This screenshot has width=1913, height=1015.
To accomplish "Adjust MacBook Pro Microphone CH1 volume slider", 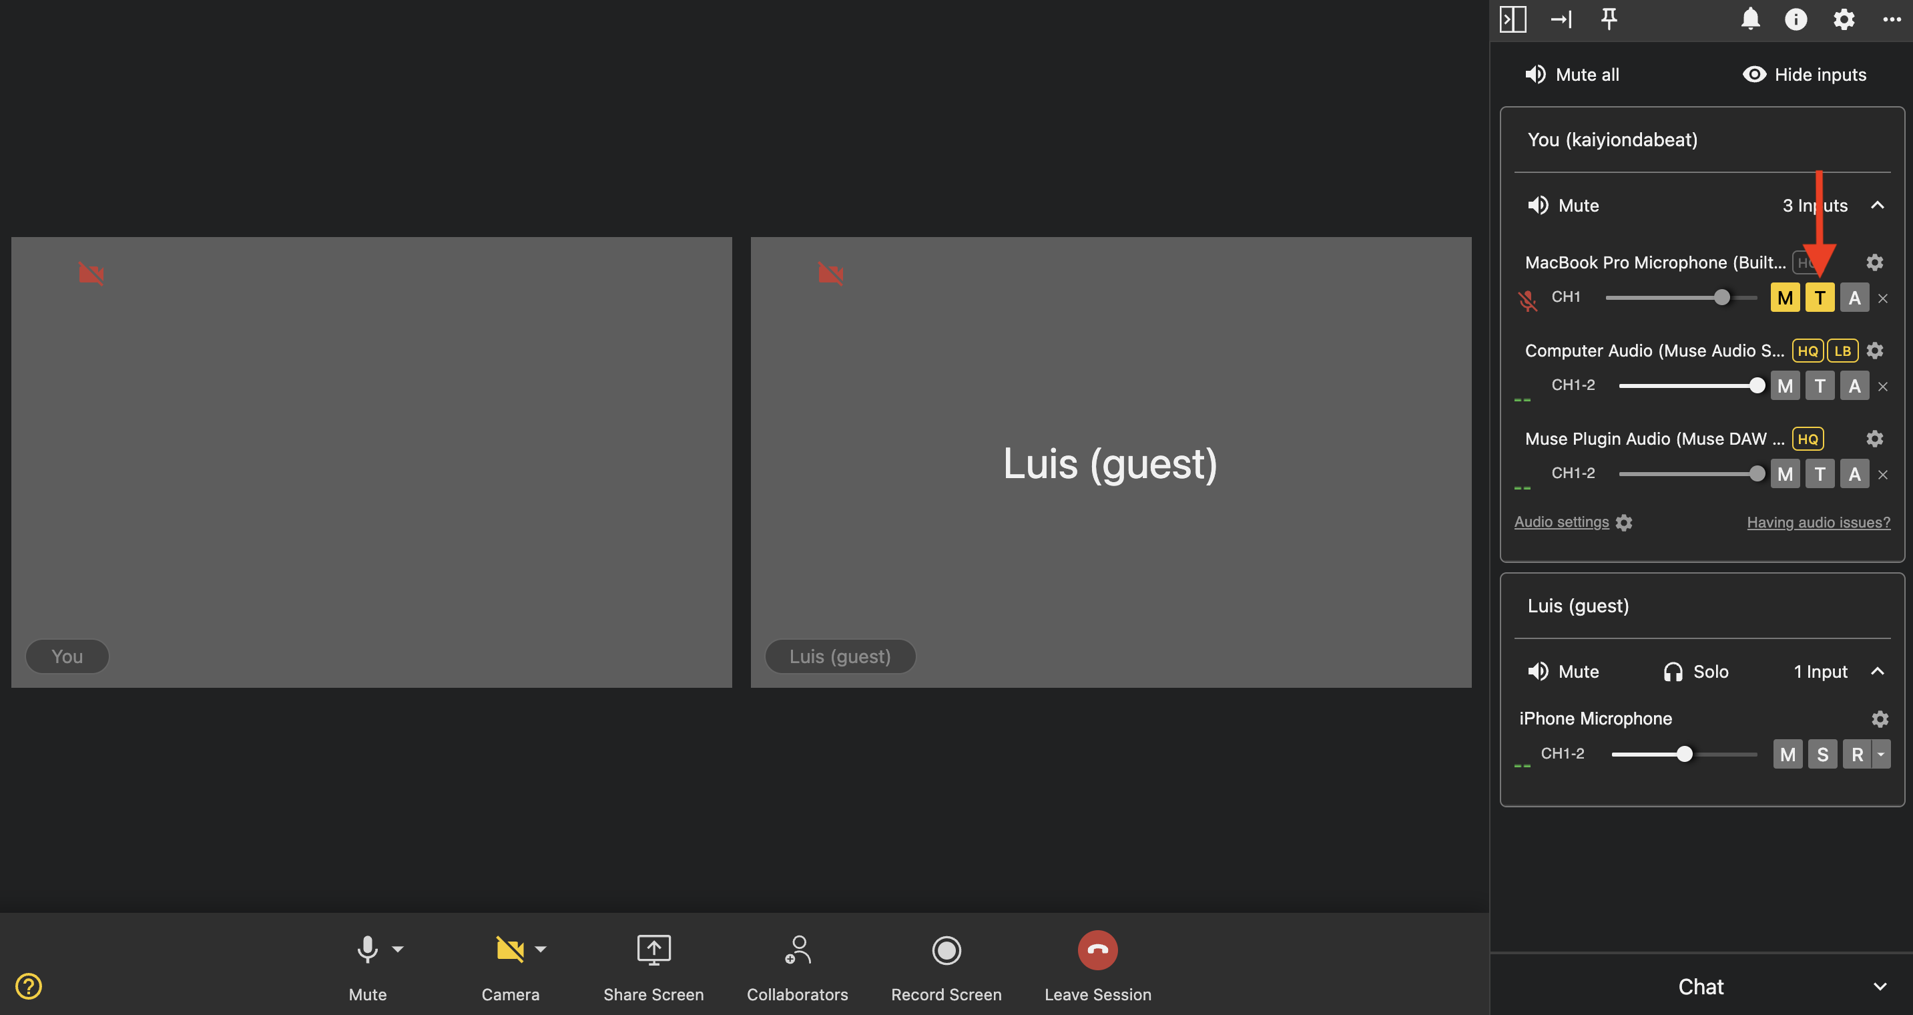I will point(1681,297).
